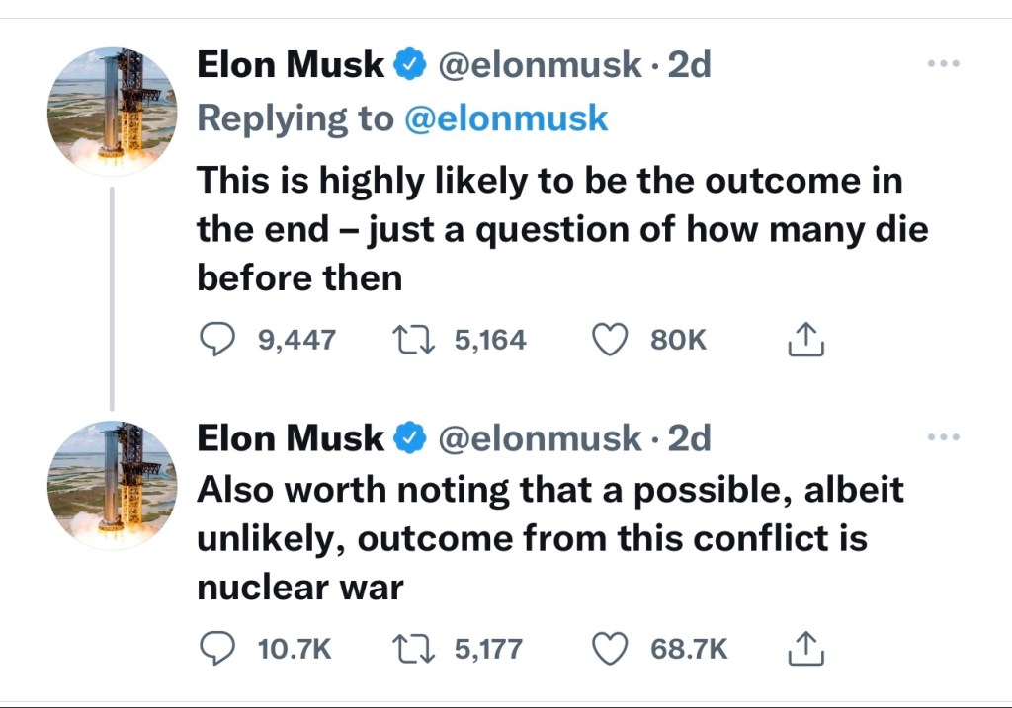Viewport: 1012px width, 708px height.
Task: Open more options on first tweet
Action: [x=944, y=64]
